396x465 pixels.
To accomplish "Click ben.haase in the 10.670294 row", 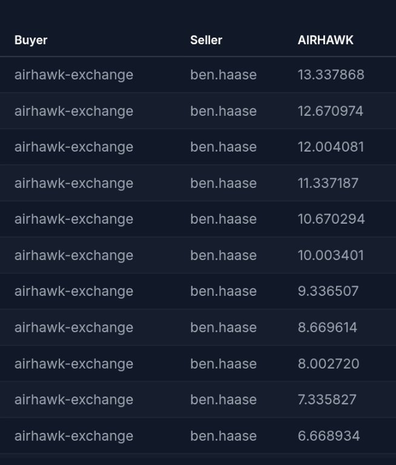I will pos(223,219).
